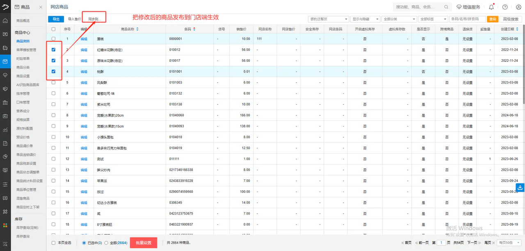The width and height of the screenshot is (525, 251).
Task: Focus the 搜功能、商品、会员 search field
Action: click(x=417, y=7)
